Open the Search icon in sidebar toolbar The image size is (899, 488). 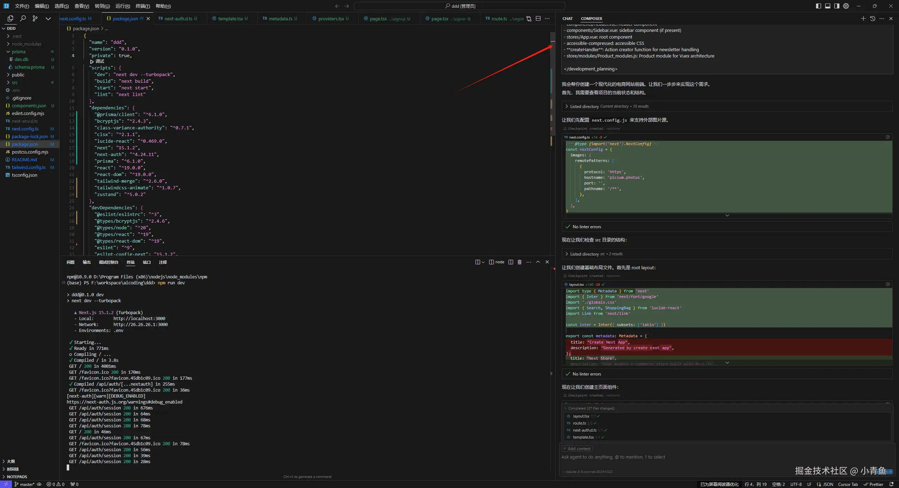pos(23,19)
